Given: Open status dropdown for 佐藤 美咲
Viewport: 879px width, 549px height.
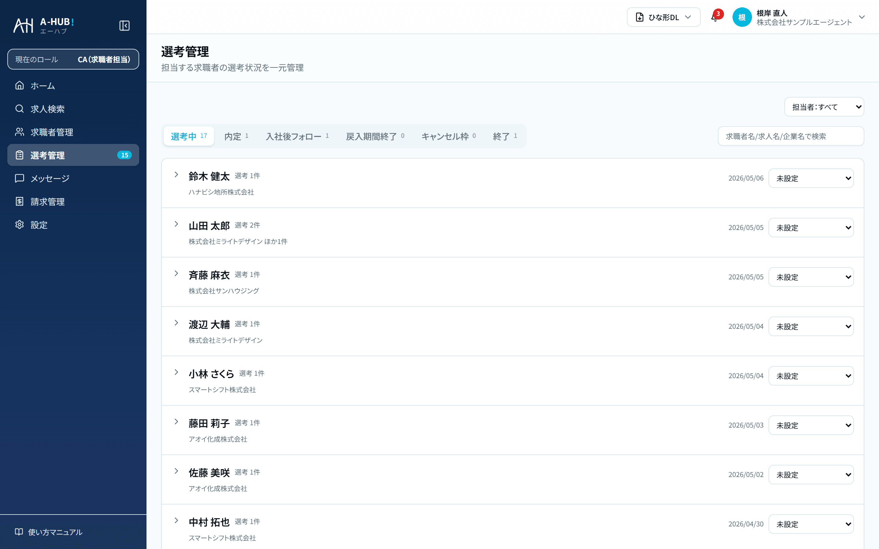Looking at the screenshot, I should pyautogui.click(x=811, y=475).
